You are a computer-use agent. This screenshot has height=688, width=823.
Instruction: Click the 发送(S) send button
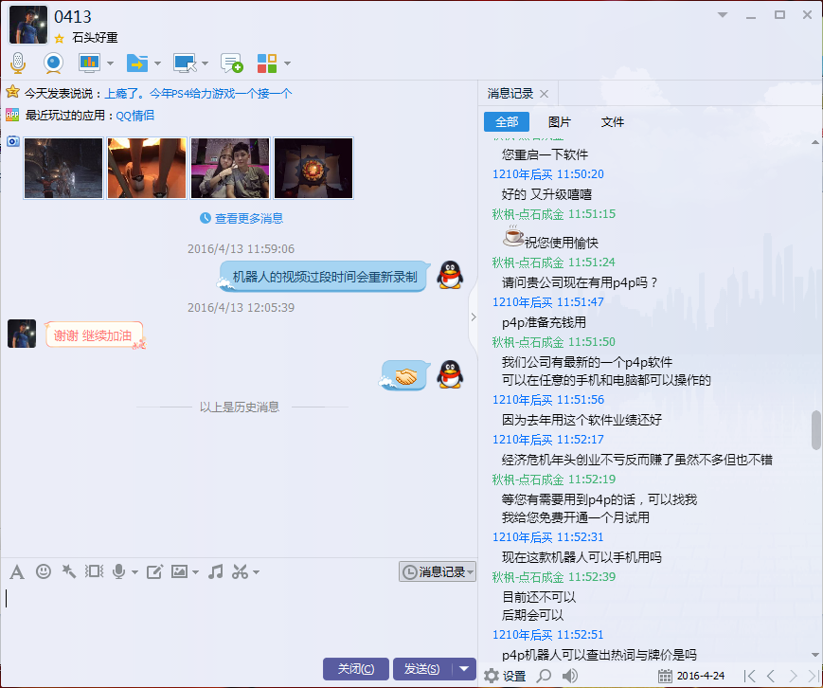[422, 669]
